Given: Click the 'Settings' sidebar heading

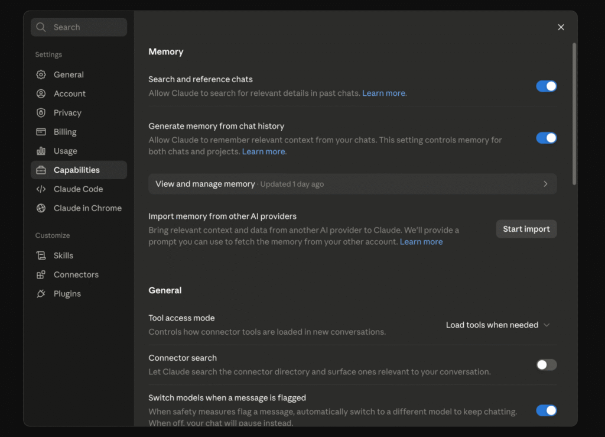Looking at the screenshot, I should pyautogui.click(x=48, y=54).
